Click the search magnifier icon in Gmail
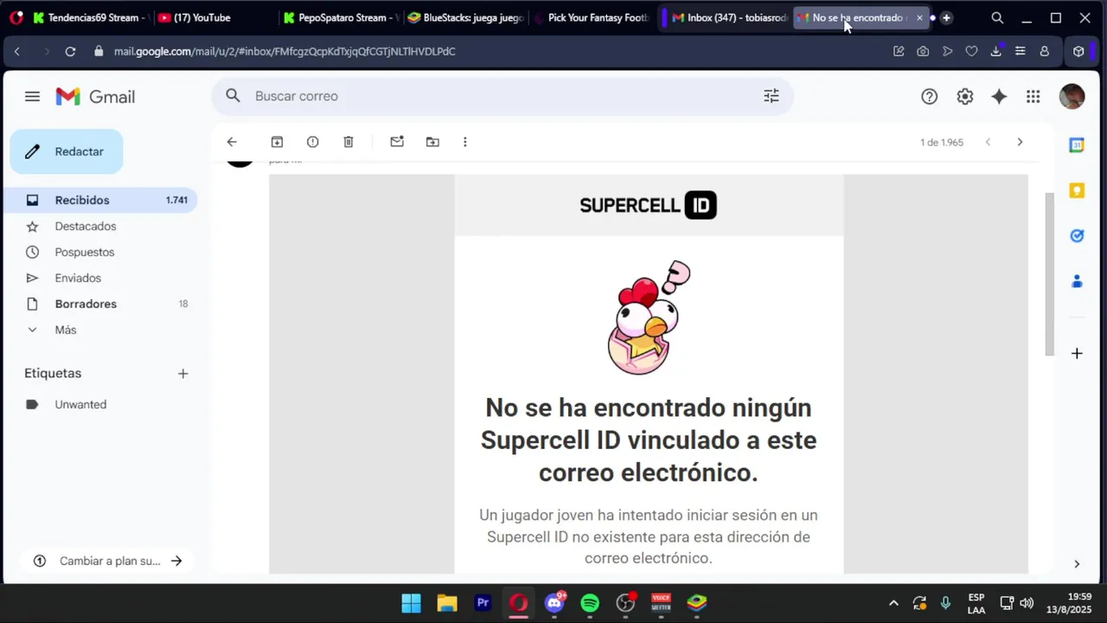The width and height of the screenshot is (1107, 623). 233,96
